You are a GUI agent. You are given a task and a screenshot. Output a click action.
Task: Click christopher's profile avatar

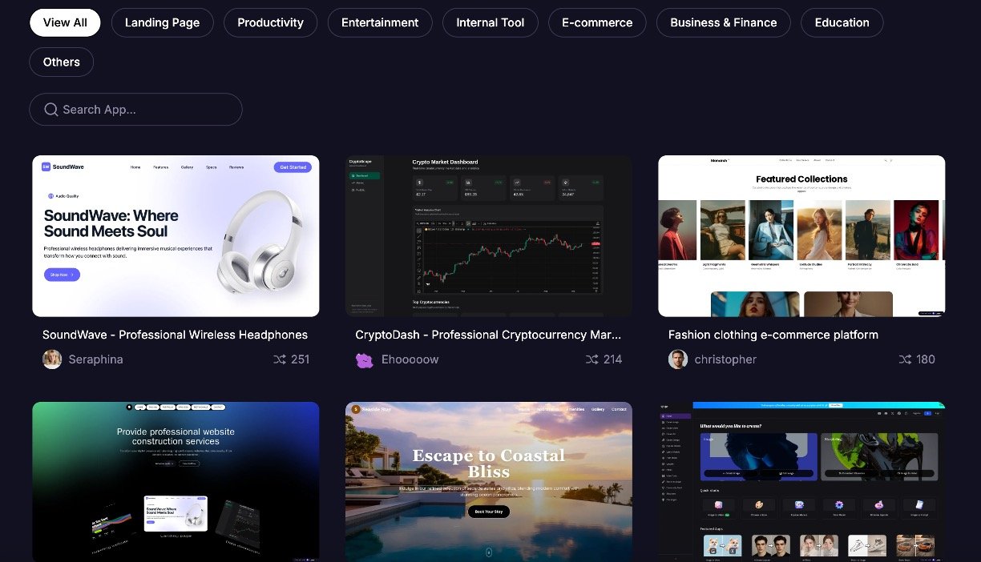pos(678,359)
